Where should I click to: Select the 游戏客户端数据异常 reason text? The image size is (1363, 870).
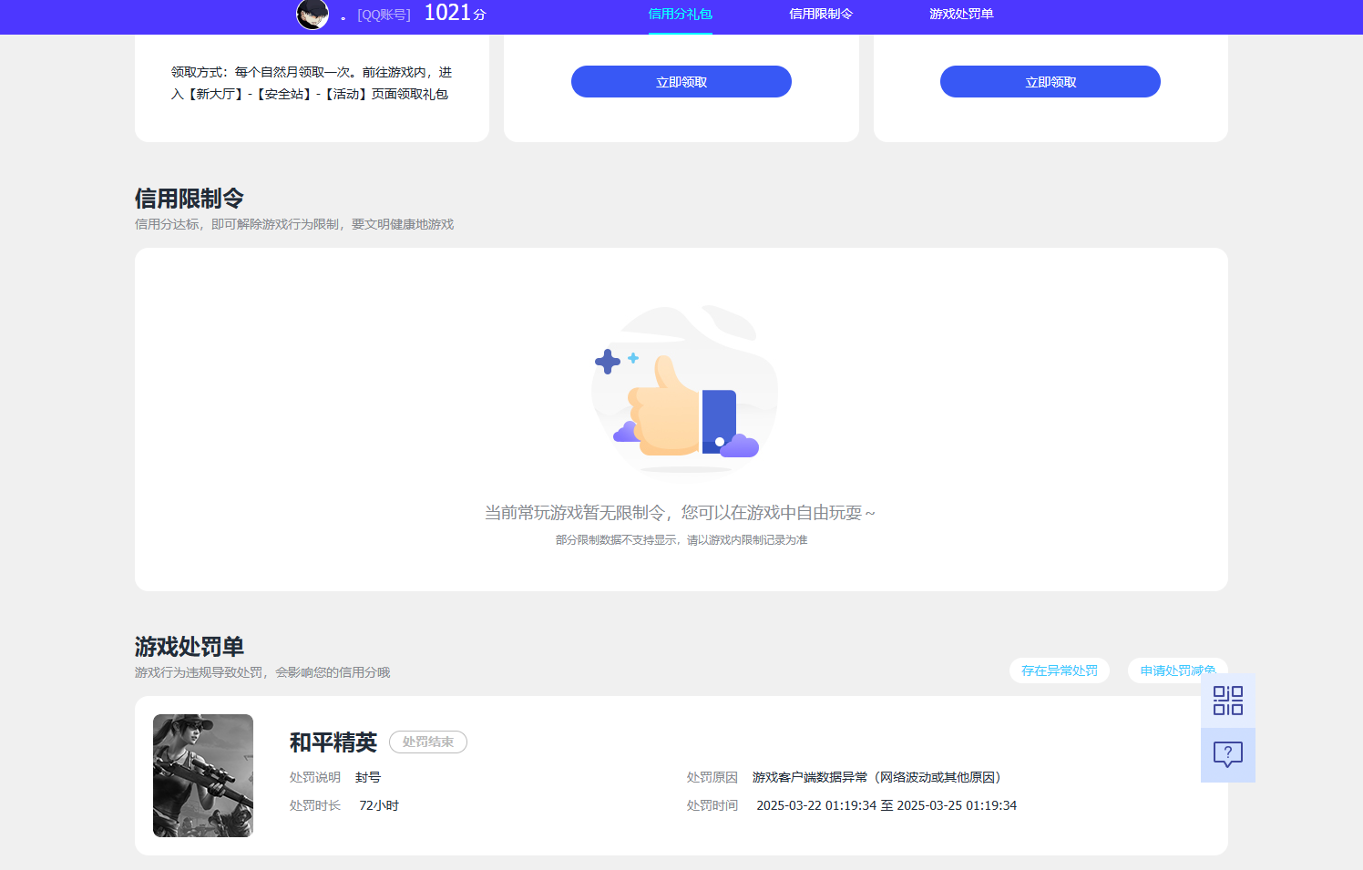(876, 777)
